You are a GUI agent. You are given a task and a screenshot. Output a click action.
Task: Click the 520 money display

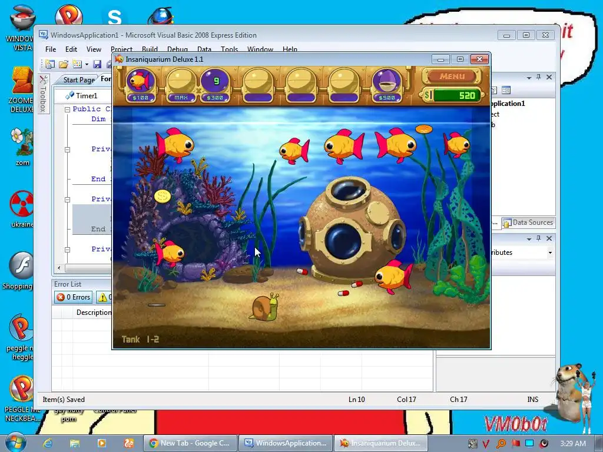click(453, 95)
